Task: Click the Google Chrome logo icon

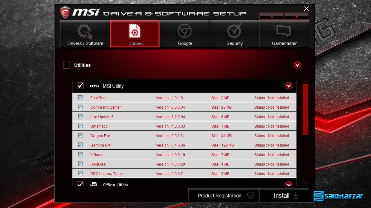Action: (x=185, y=31)
